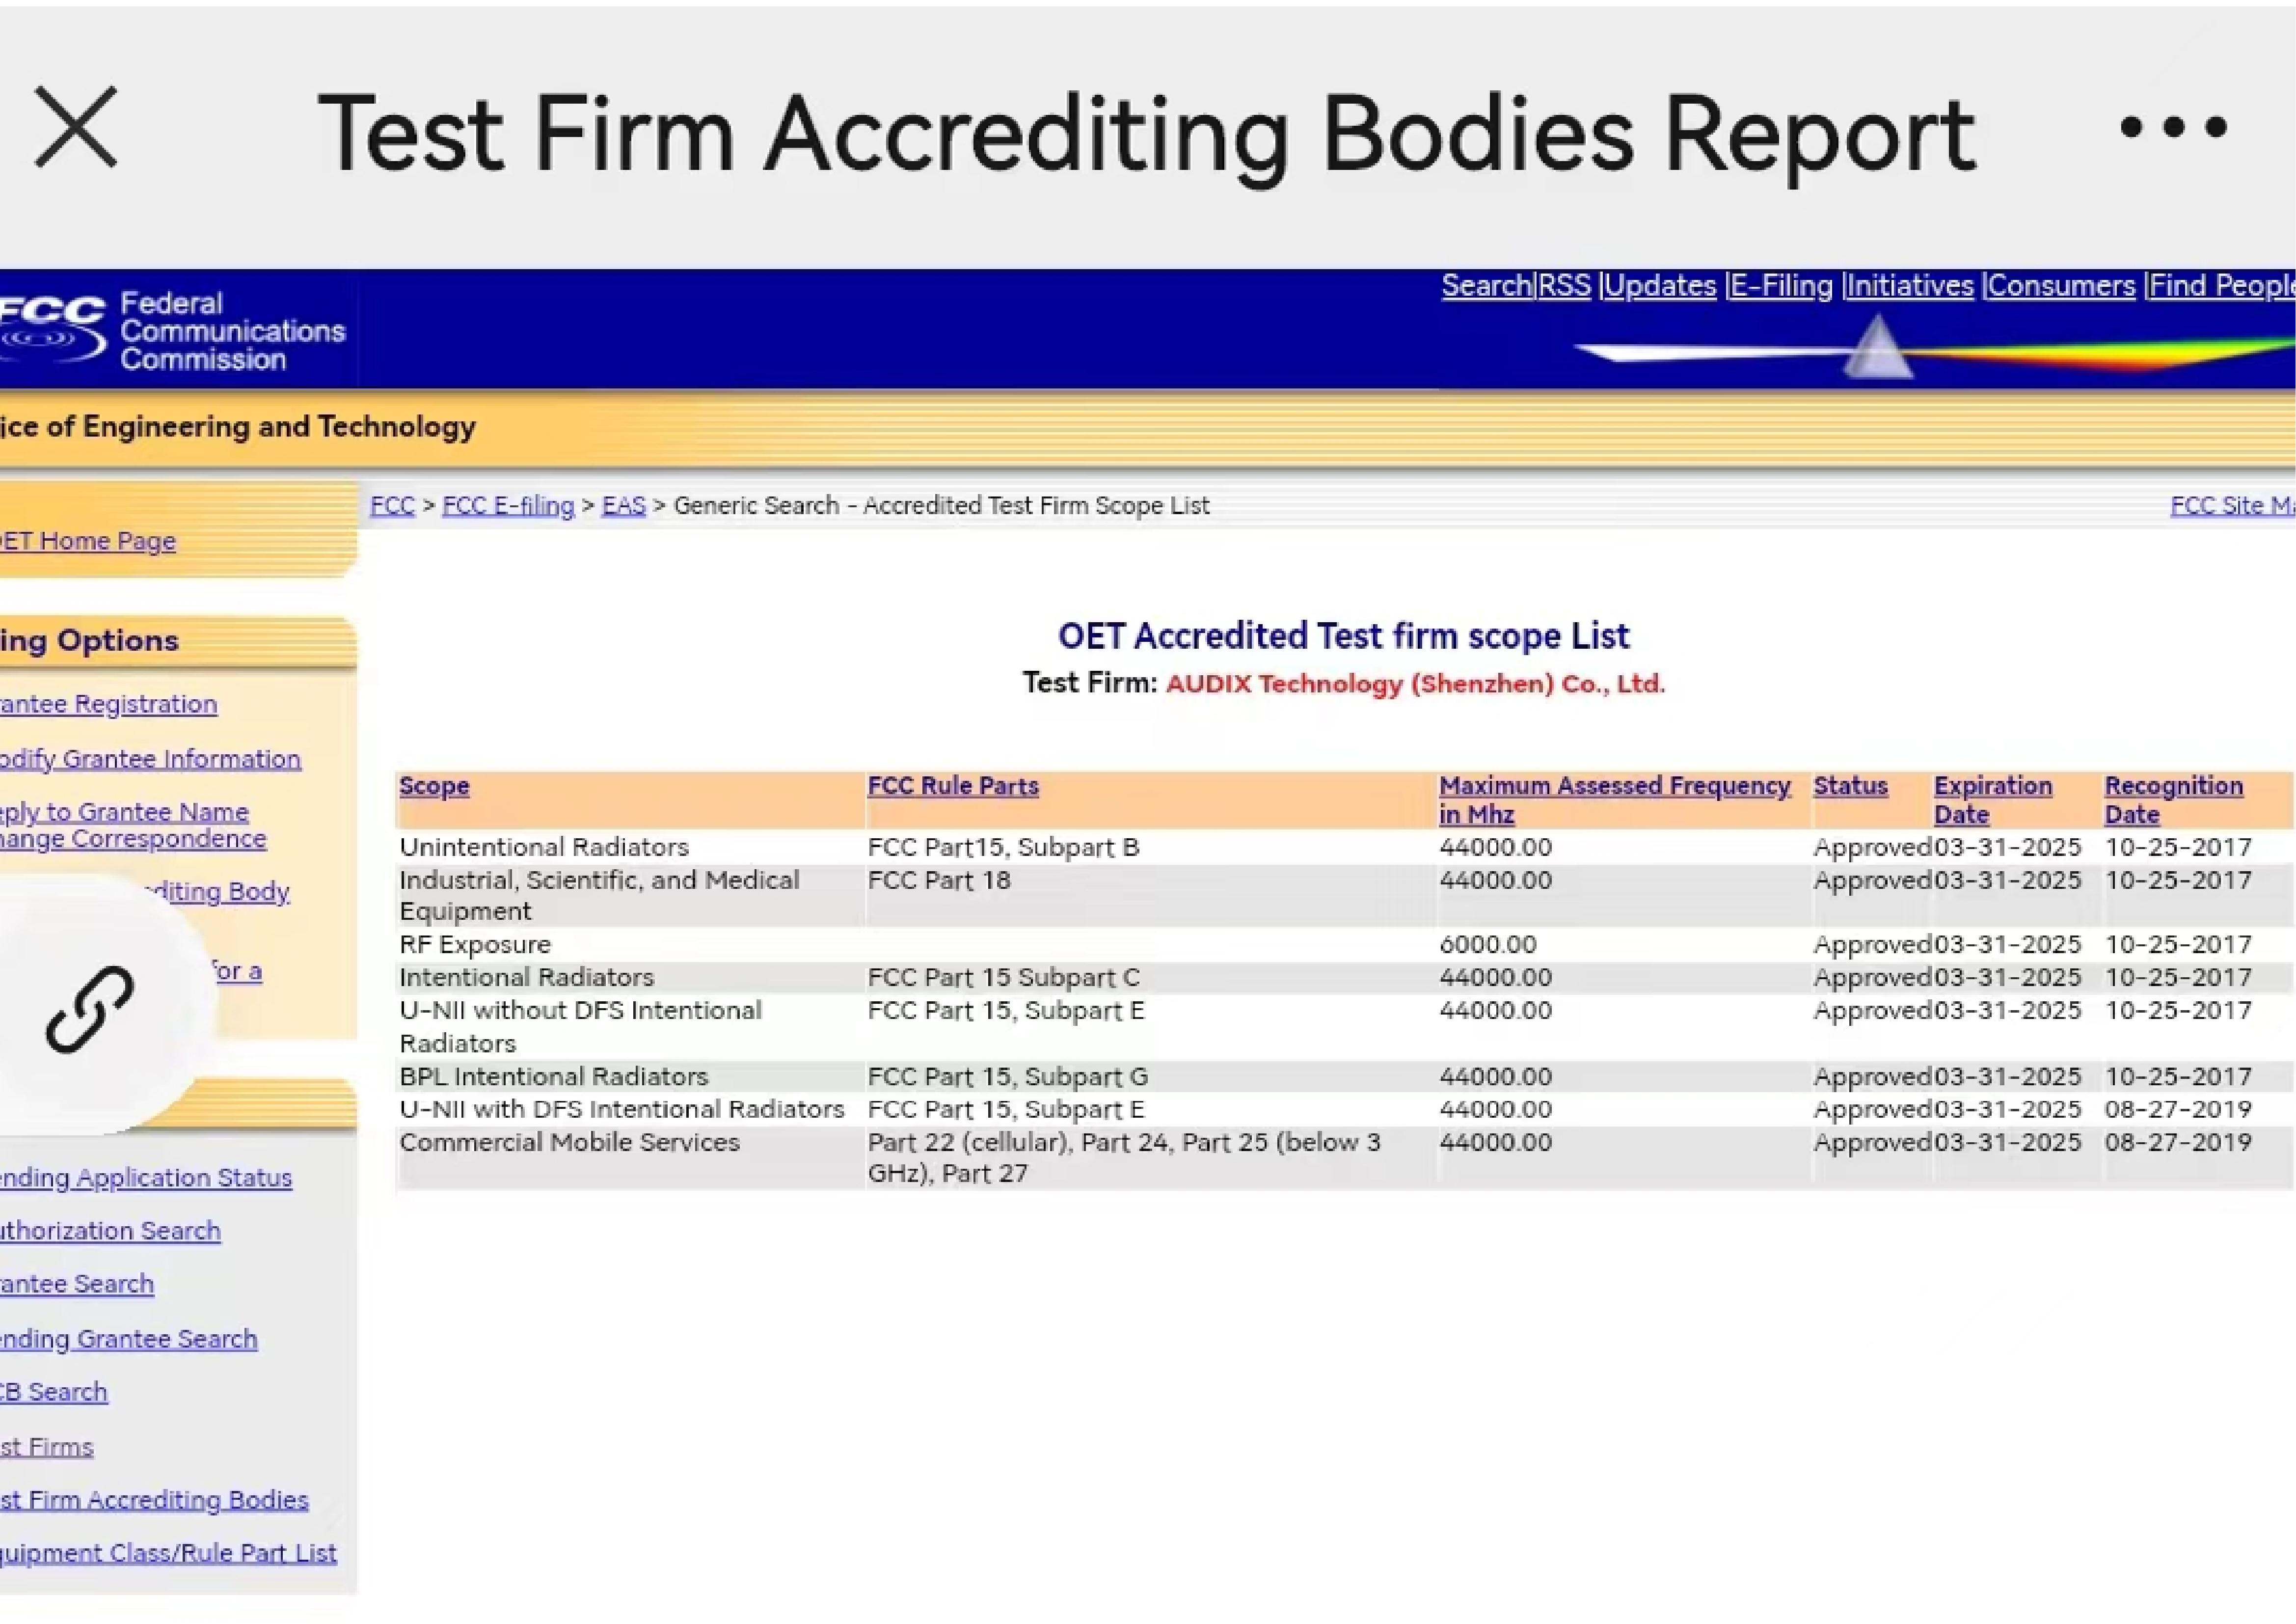Sort table by Recognition Date header

coord(2173,799)
